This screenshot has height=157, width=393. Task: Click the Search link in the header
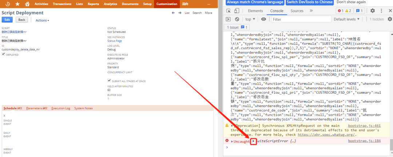tap(197, 13)
